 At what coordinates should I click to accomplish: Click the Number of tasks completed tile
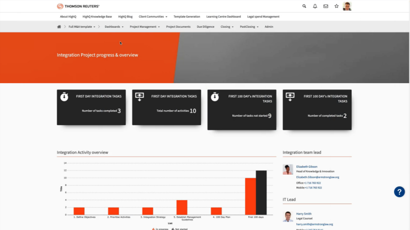pyautogui.click(x=91, y=107)
